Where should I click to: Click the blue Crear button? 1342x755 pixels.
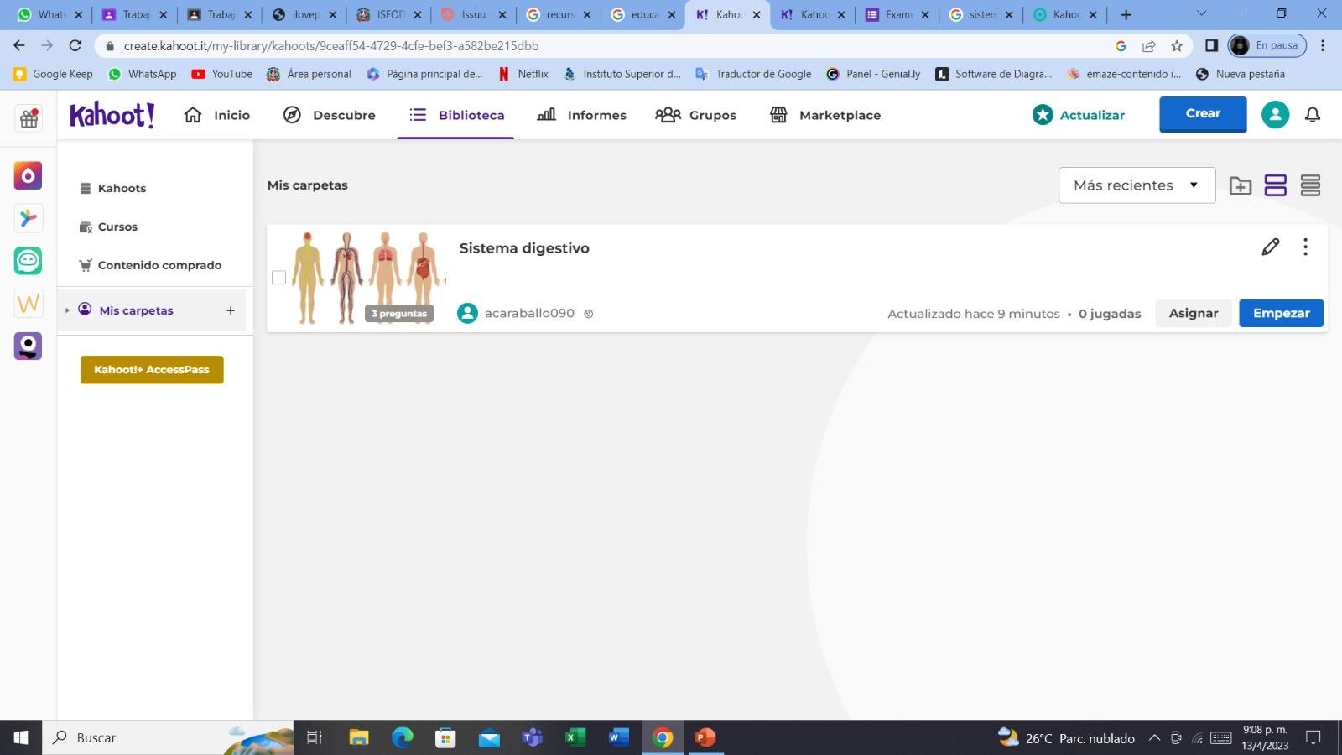coord(1203,114)
